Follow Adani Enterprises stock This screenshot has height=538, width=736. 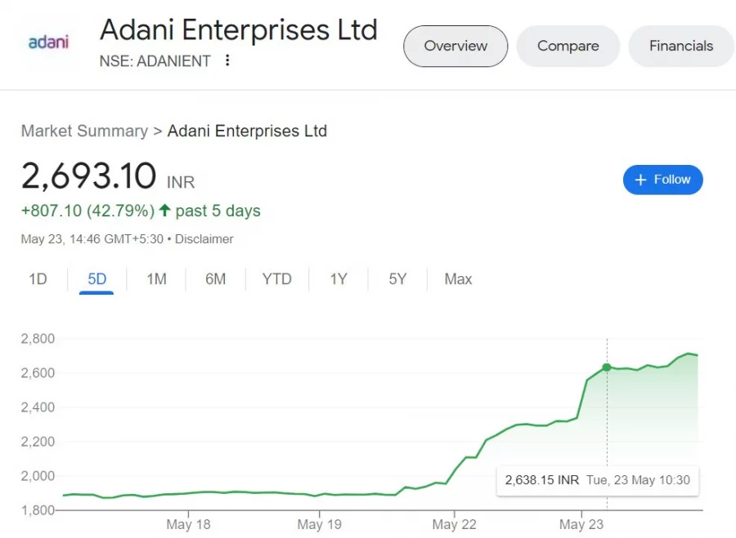662,180
